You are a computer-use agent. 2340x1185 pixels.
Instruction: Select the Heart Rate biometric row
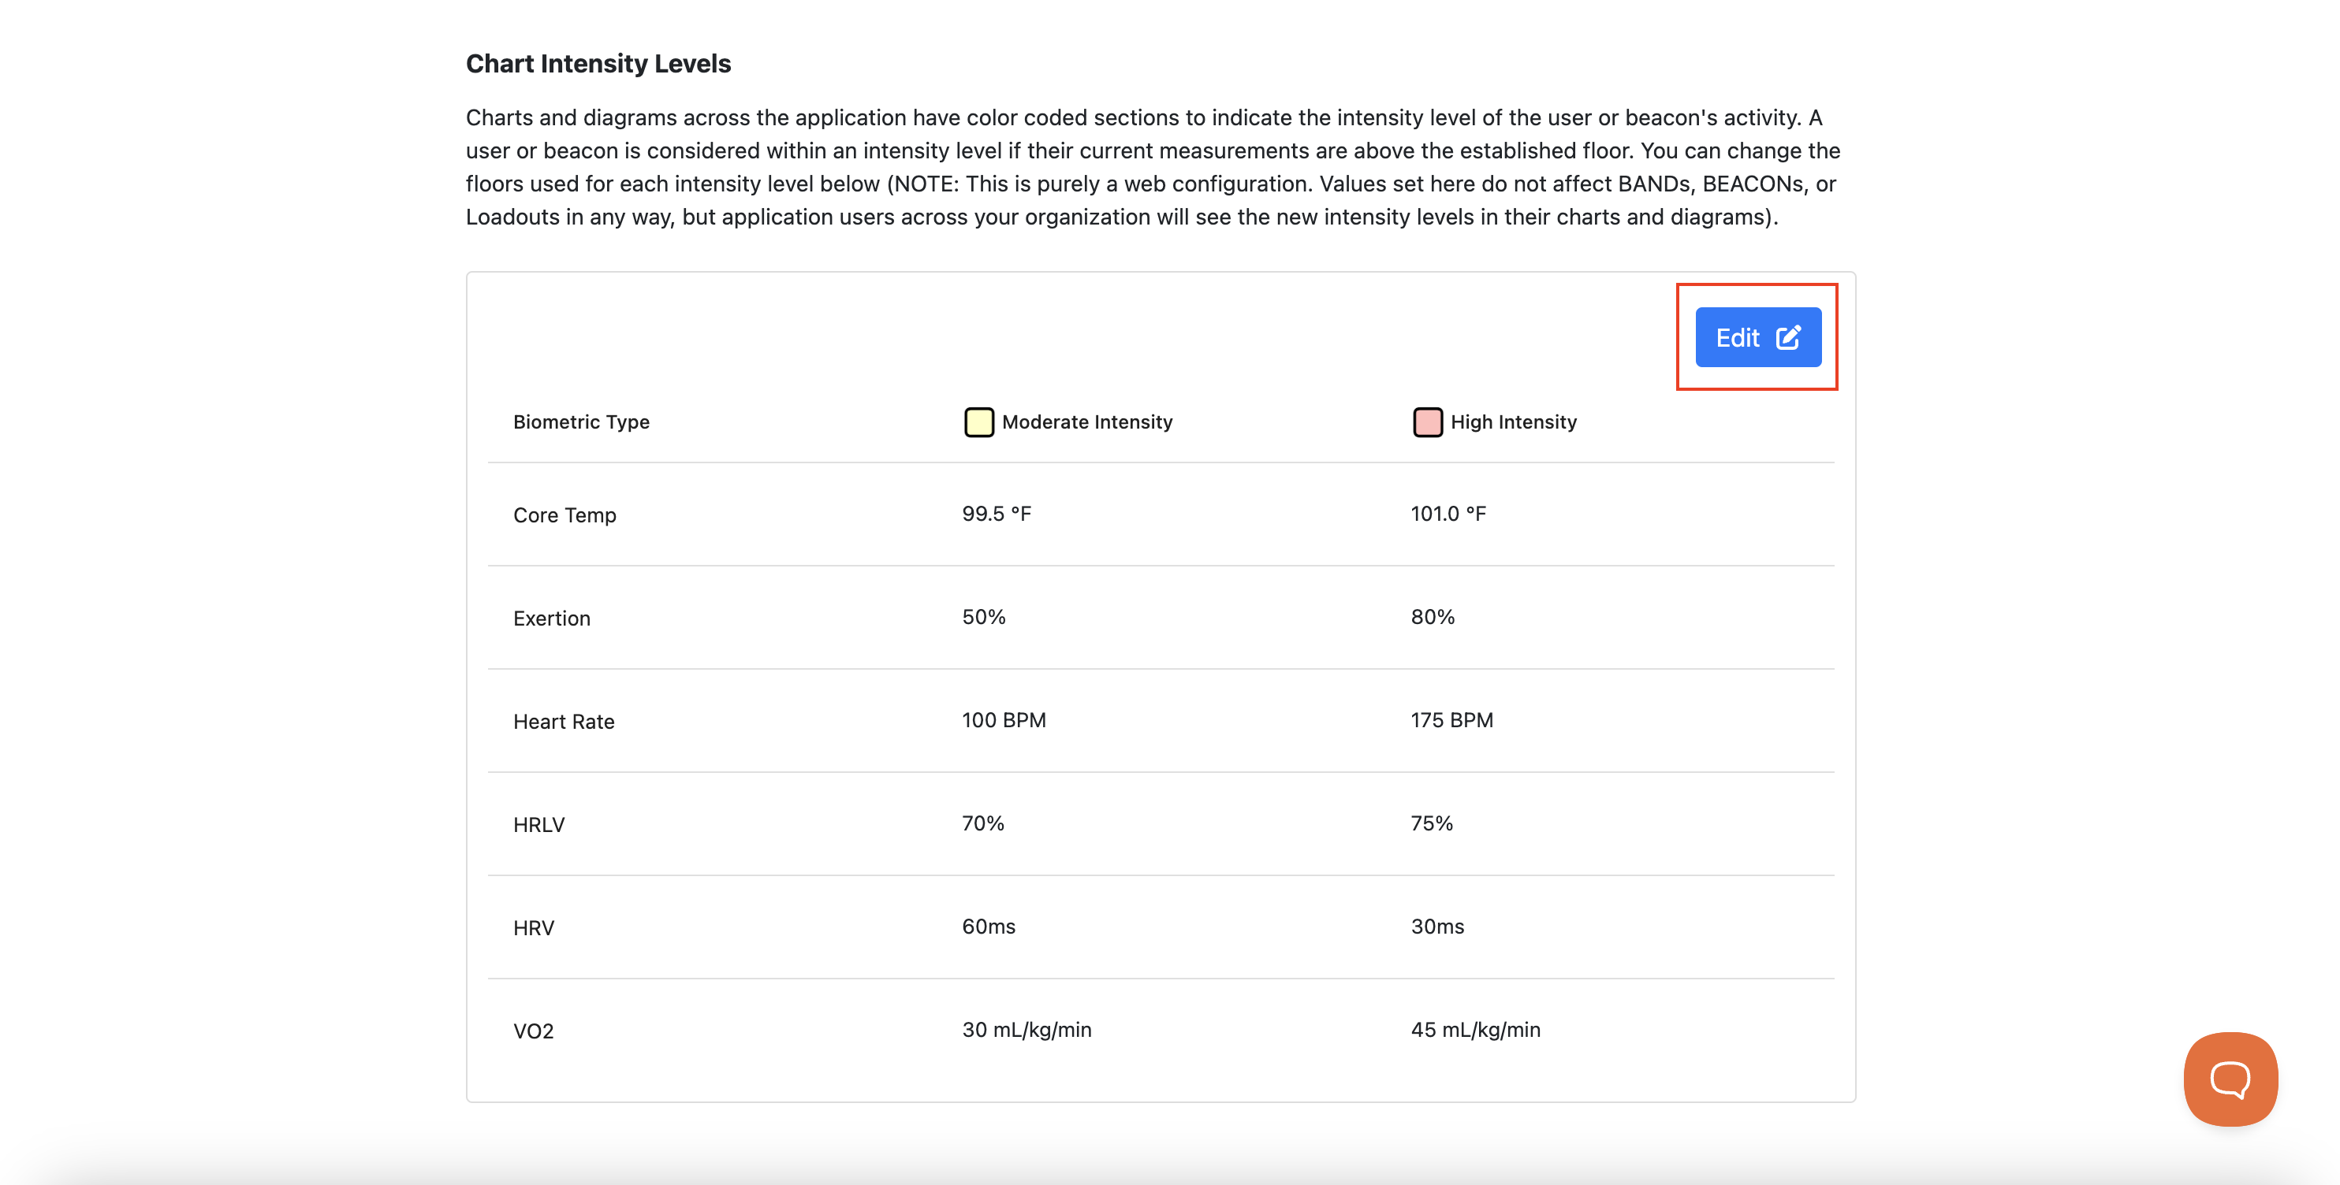[x=563, y=721]
